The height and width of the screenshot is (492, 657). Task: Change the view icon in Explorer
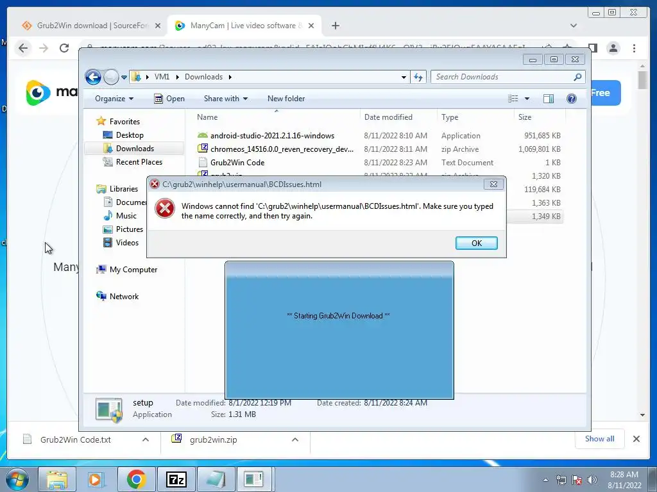click(x=513, y=99)
